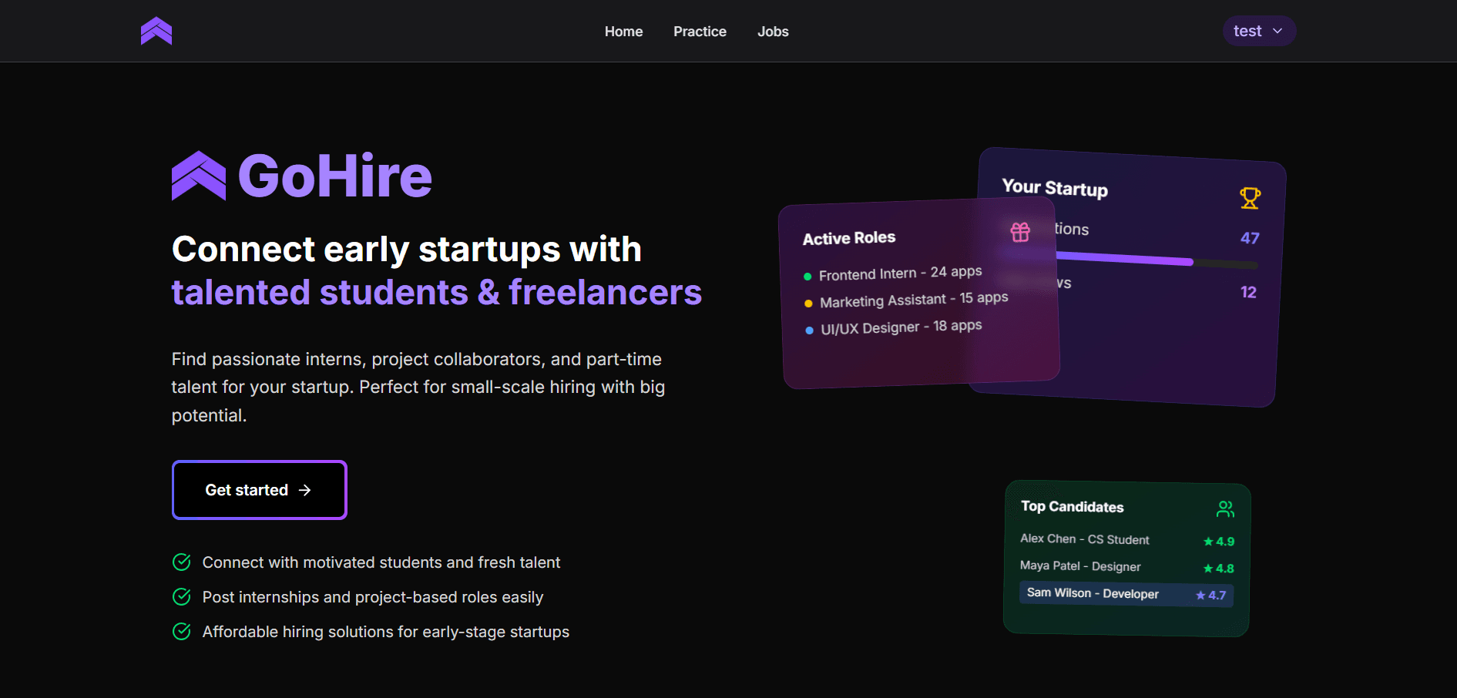This screenshot has width=1457, height=698.
Task: Click the large GoHire chevron logo icon
Action: (199, 176)
